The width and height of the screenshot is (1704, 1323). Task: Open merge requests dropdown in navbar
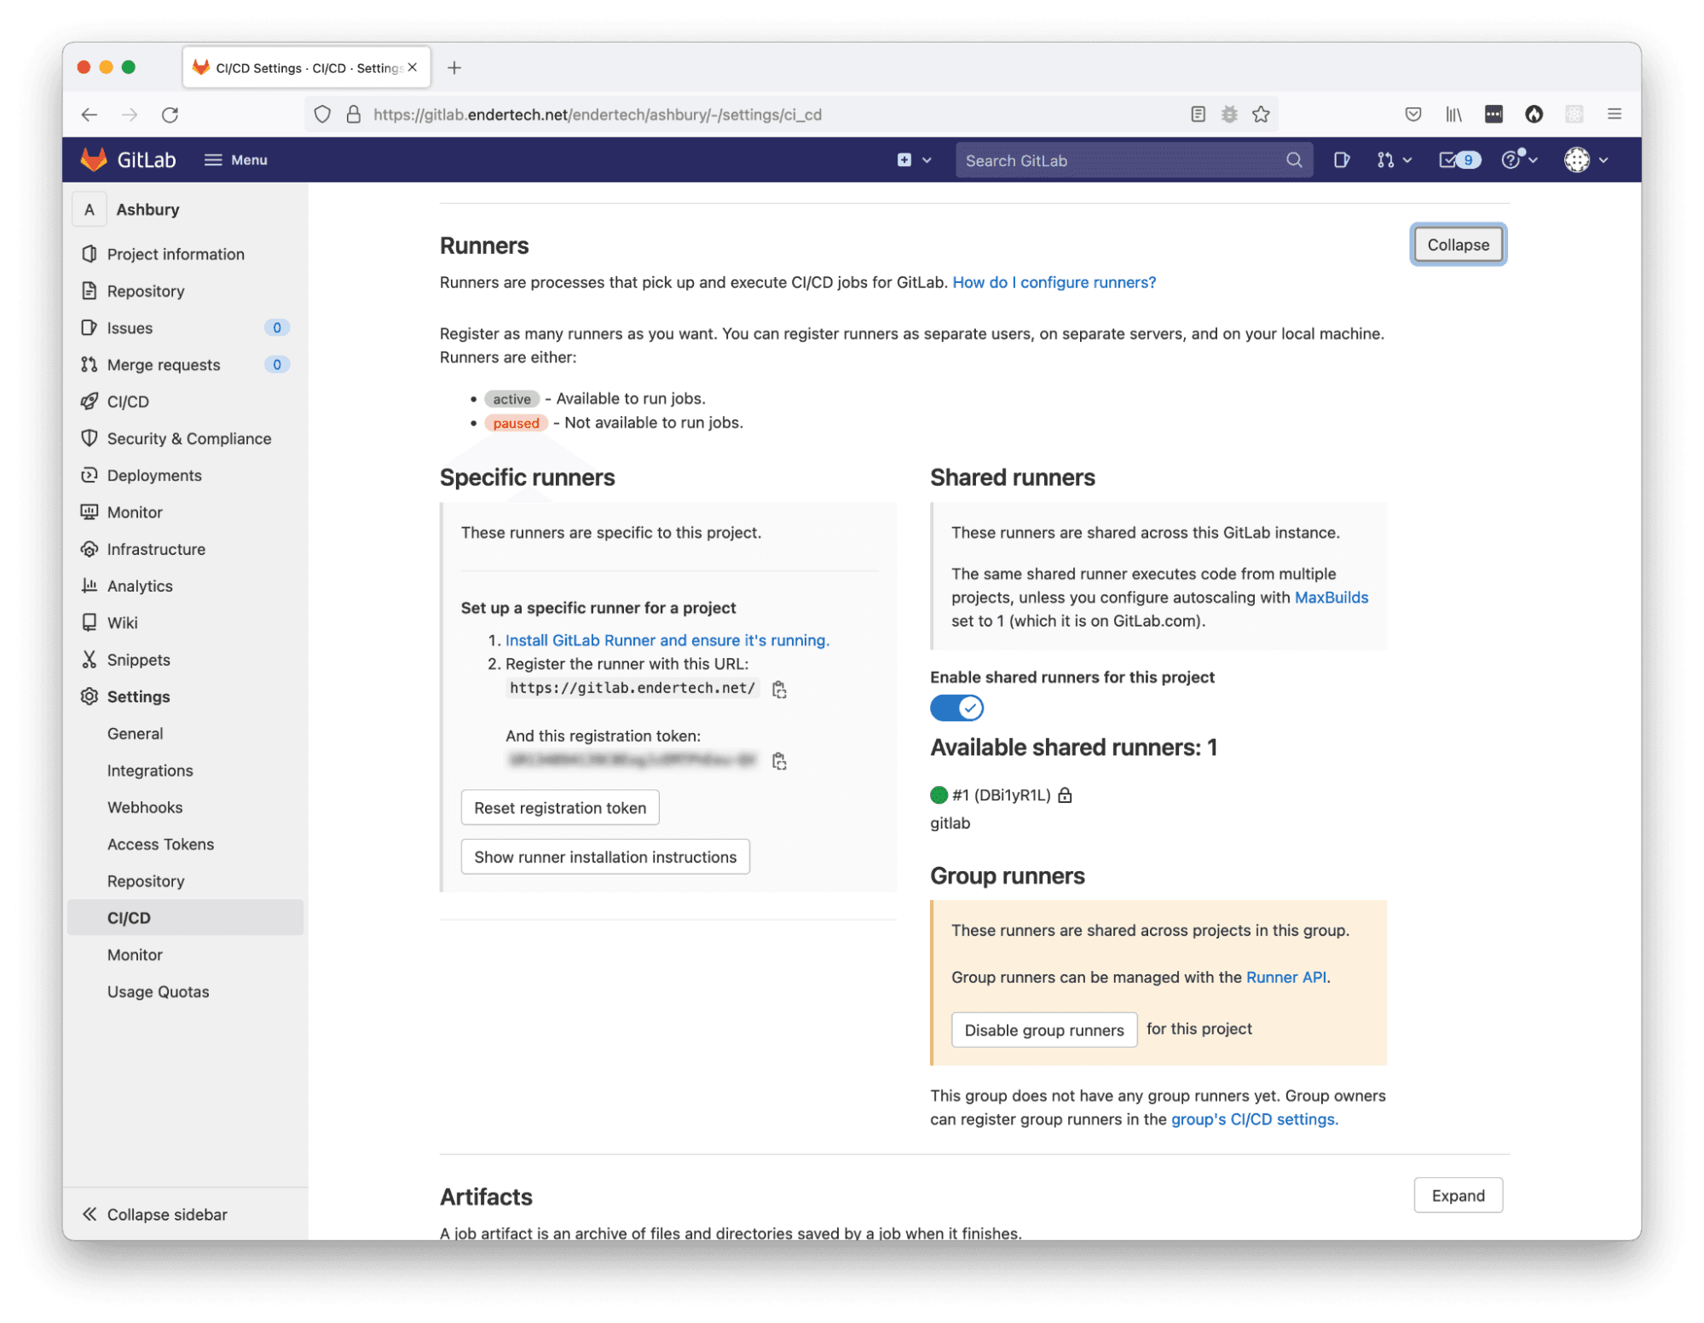tap(1394, 160)
